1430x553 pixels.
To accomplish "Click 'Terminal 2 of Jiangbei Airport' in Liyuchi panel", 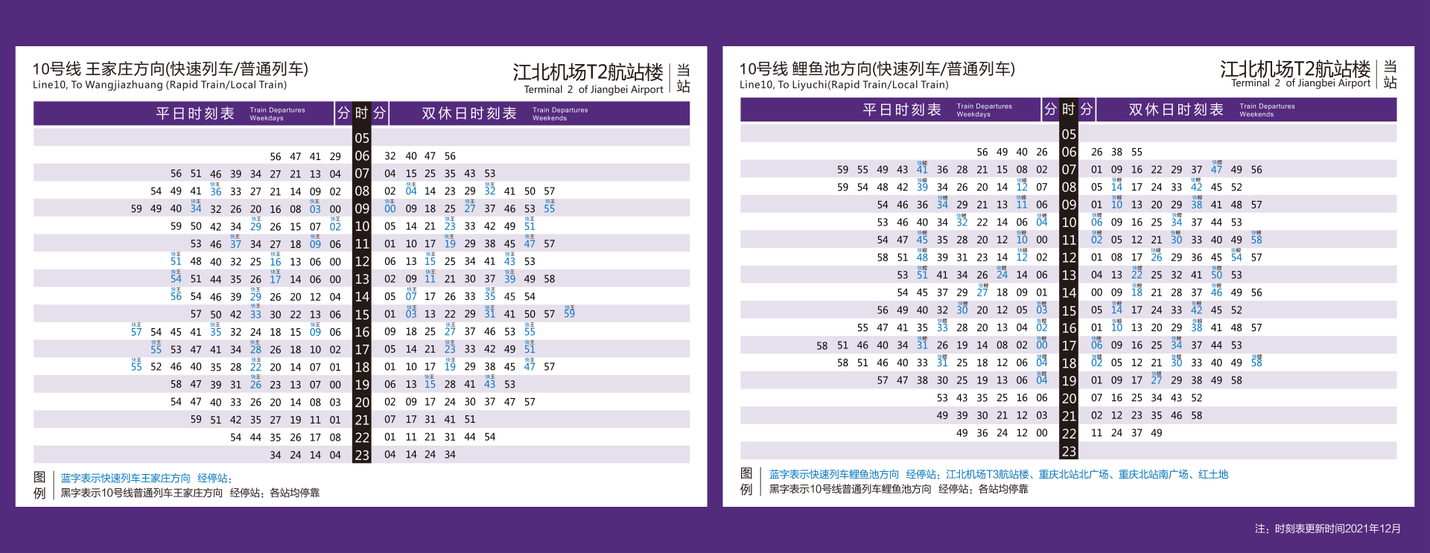I will [1300, 83].
